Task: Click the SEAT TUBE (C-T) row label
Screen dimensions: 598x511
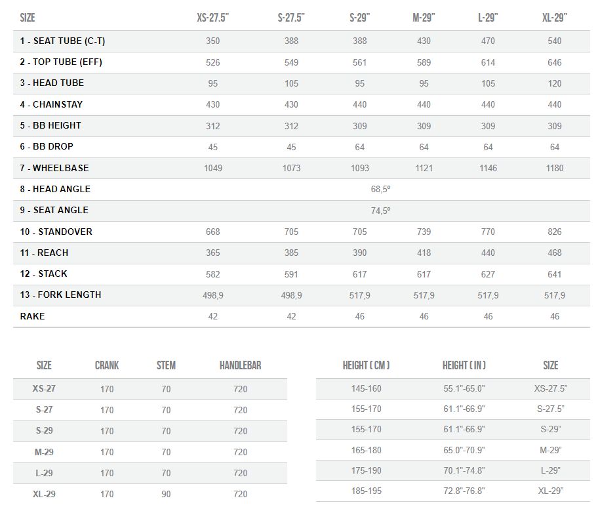Action: 62,41
